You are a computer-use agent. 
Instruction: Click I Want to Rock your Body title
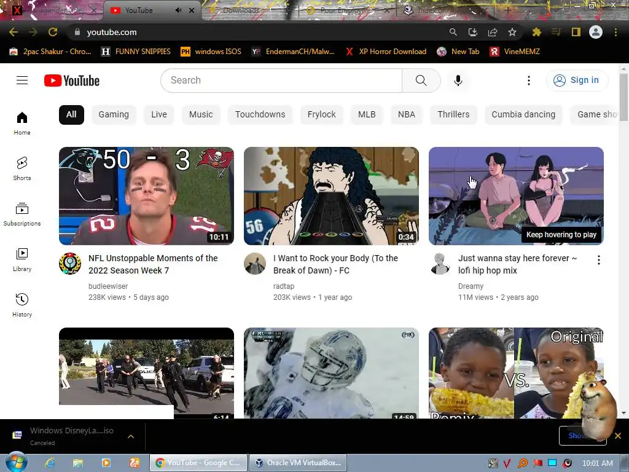tap(336, 264)
